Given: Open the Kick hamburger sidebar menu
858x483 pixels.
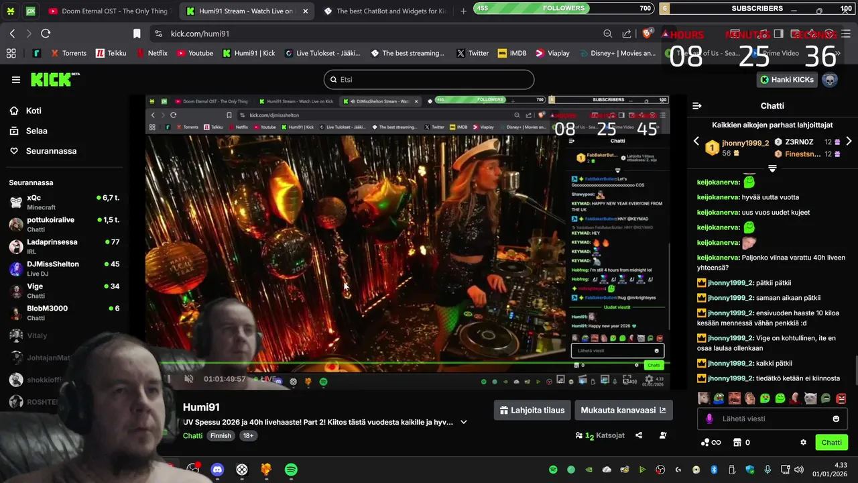Looking at the screenshot, I should (16, 80).
